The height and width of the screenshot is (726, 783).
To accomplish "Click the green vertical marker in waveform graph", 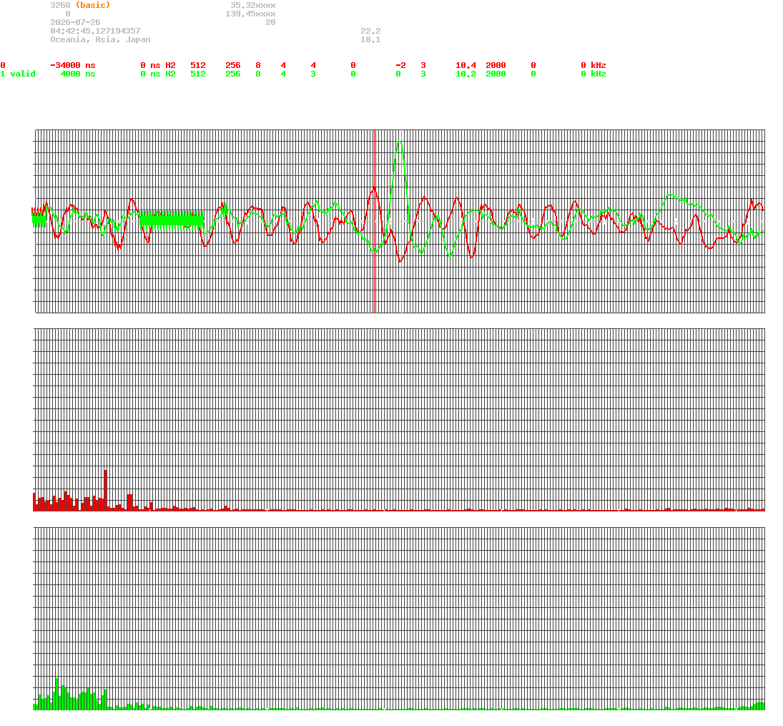I will [x=402, y=221].
